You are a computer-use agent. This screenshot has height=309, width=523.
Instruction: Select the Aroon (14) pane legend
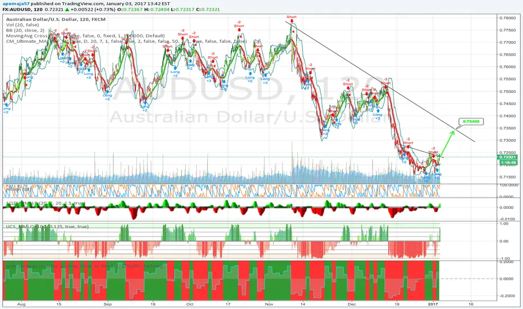click(x=19, y=189)
